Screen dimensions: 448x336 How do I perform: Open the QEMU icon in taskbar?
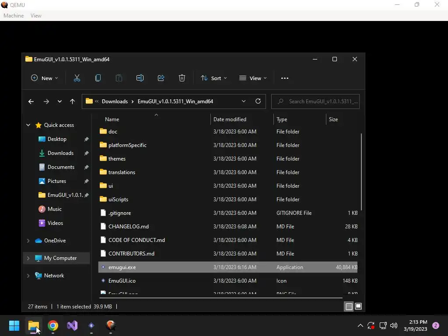click(x=111, y=325)
